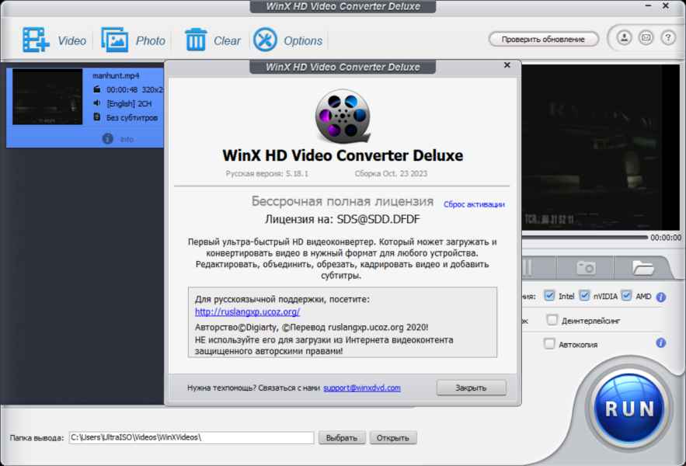Click the Русская версия: 5.18.1 text

(267, 174)
